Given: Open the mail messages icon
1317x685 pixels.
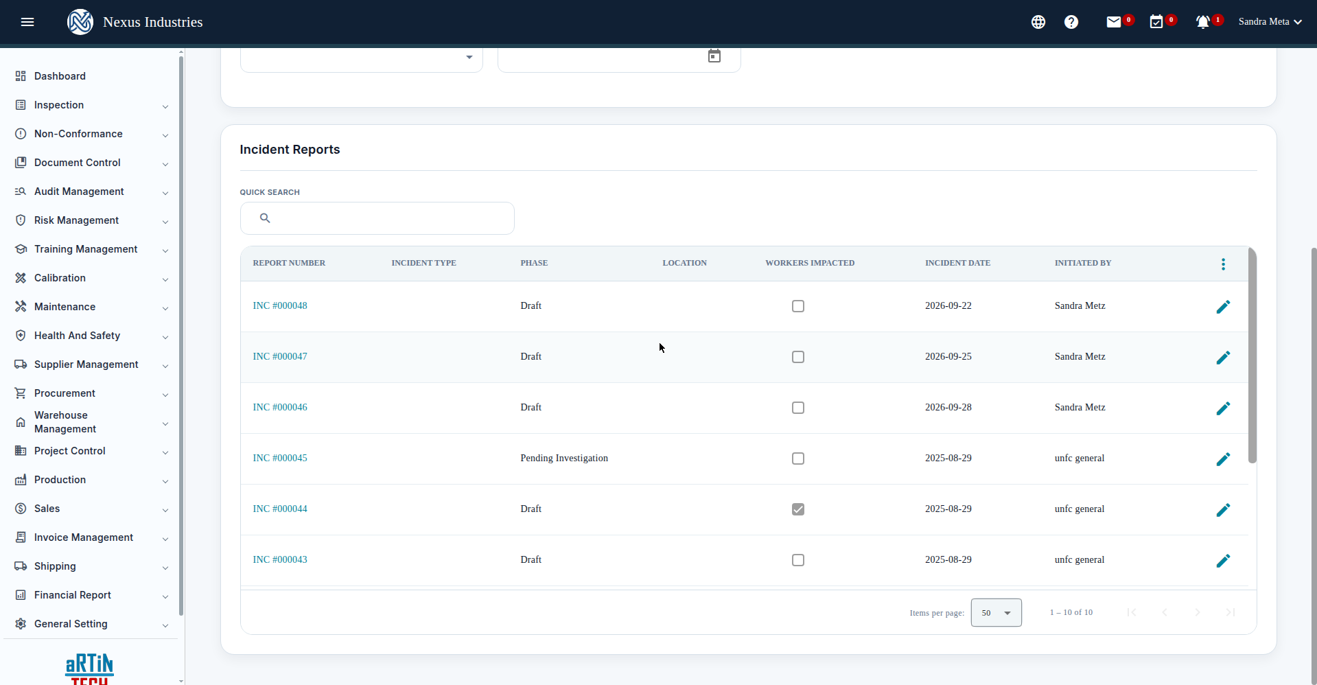Looking at the screenshot, I should (1114, 22).
